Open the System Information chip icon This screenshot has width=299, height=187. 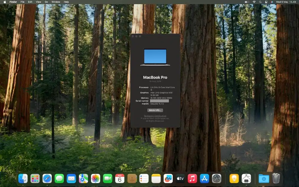(x=246, y=179)
